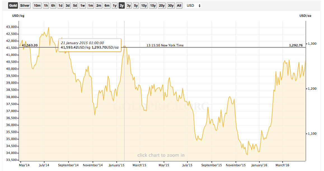This screenshot has height=171, width=324.
Task: Click the September'15 x-axis label
Action: pyautogui.click(x=212, y=165)
